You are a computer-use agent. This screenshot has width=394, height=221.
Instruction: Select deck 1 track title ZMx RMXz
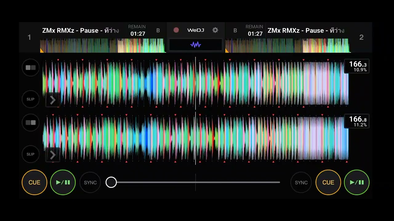point(81,30)
